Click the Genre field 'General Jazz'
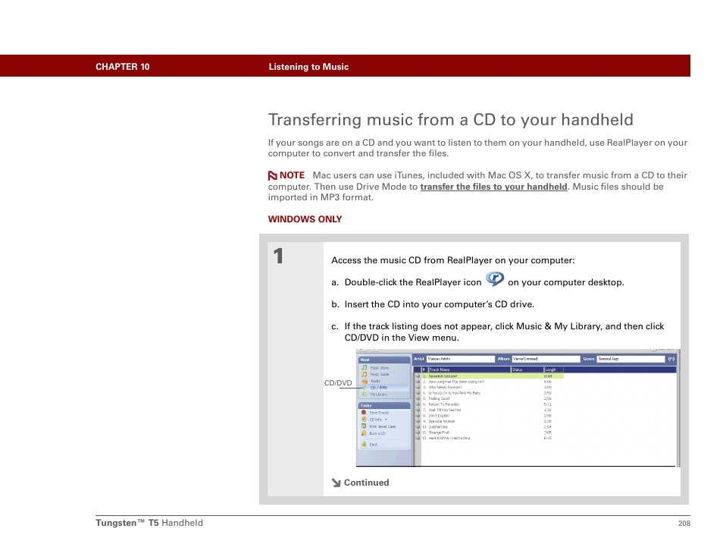The height and width of the screenshot is (560, 723). tap(631, 359)
